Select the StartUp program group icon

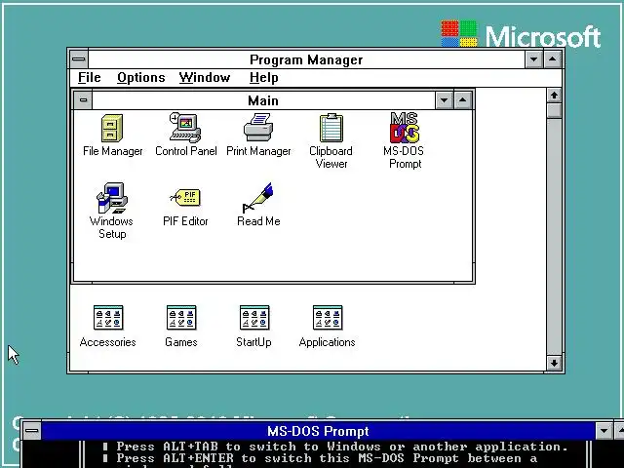(x=254, y=318)
